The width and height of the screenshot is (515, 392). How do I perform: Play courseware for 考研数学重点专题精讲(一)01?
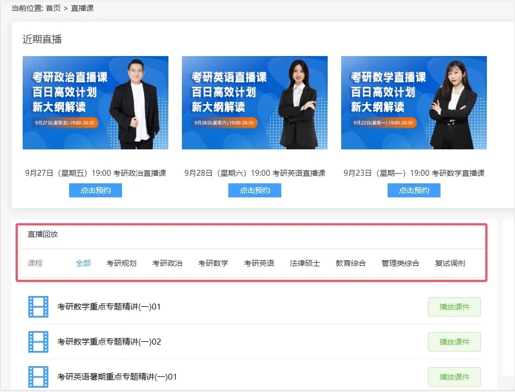(454, 307)
